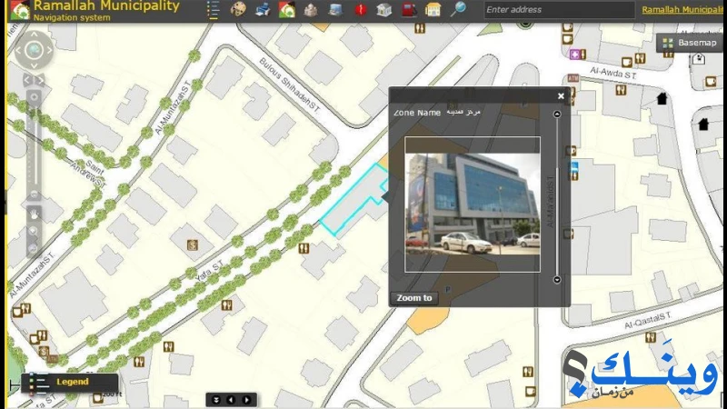Close the zone info popup

[561, 96]
